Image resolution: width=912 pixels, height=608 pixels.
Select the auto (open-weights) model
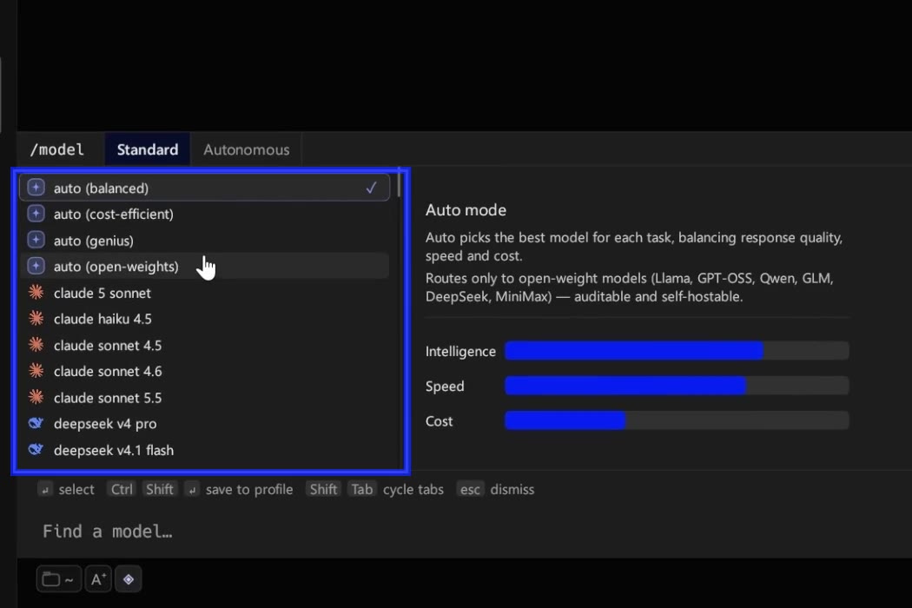coord(205,267)
